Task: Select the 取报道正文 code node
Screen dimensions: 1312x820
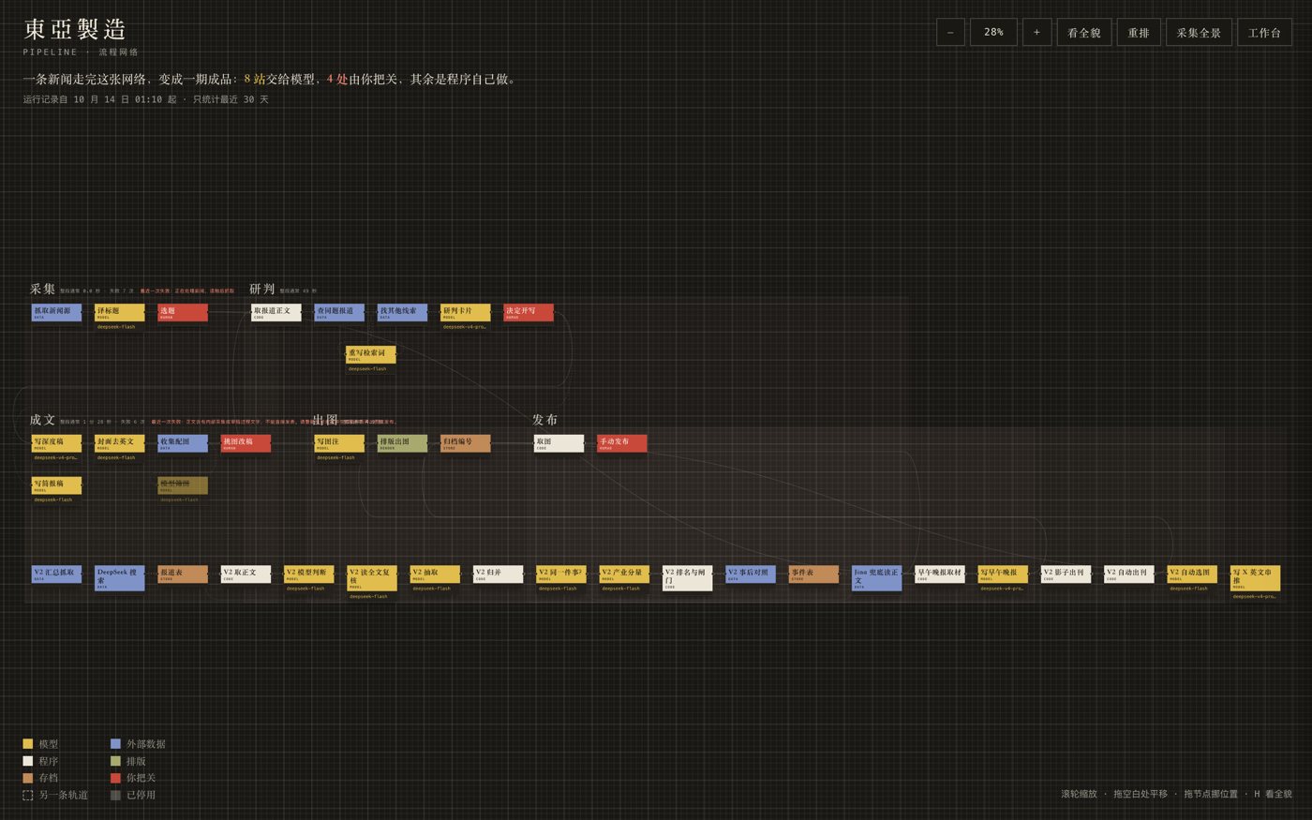Action: [276, 312]
